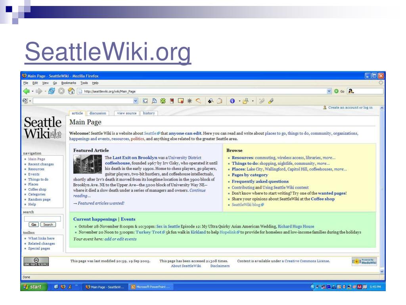Click the Powered by MediaWiki badge
Viewport: 406px width, 305px height.
(364, 261)
